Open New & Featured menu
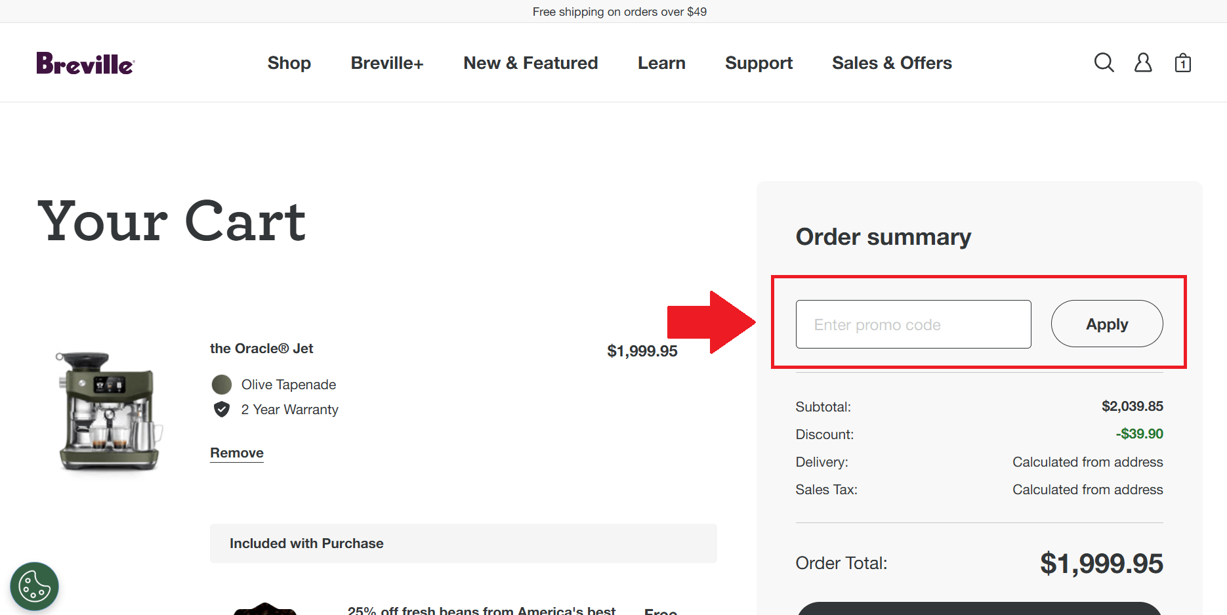Image resolution: width=1227 pixels, height=615 pixels. (530, 63)
